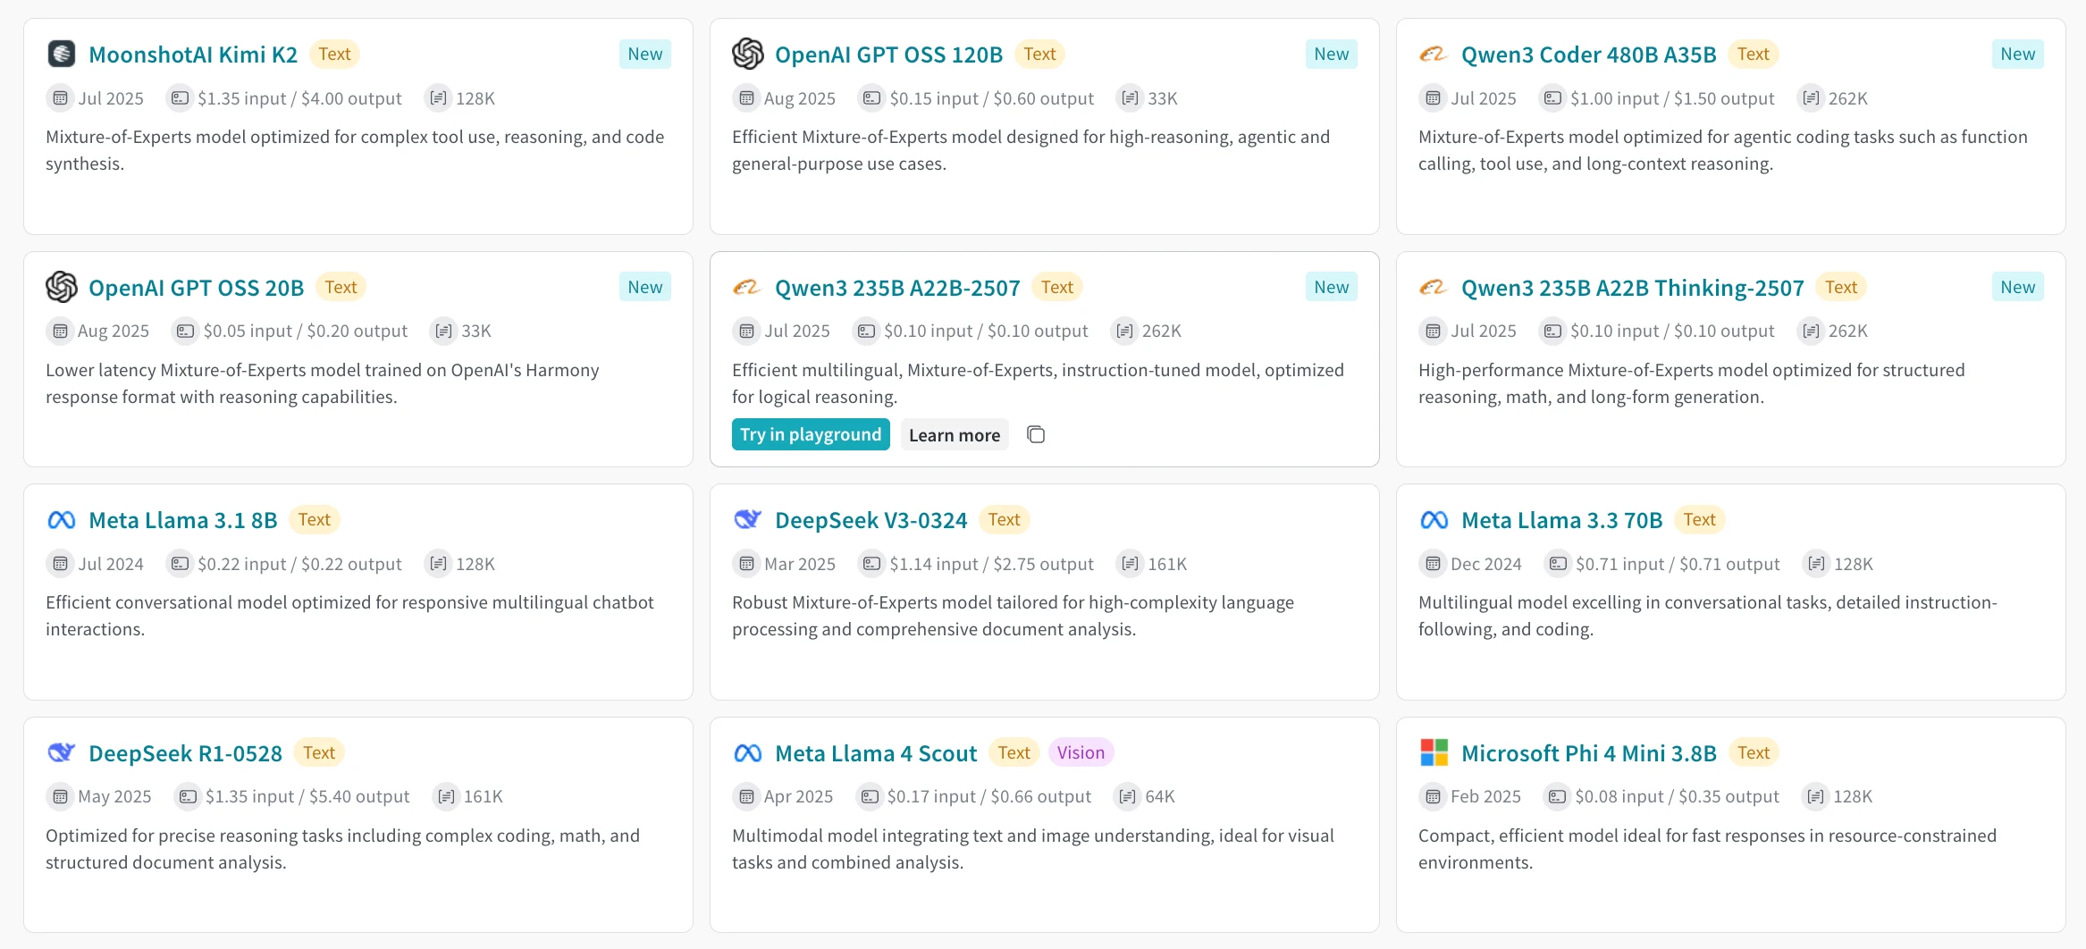2086x949 pixels.
Task: Click the Text tag on Qwen3 235B A22B-2507
Action: pos(1056,287)
